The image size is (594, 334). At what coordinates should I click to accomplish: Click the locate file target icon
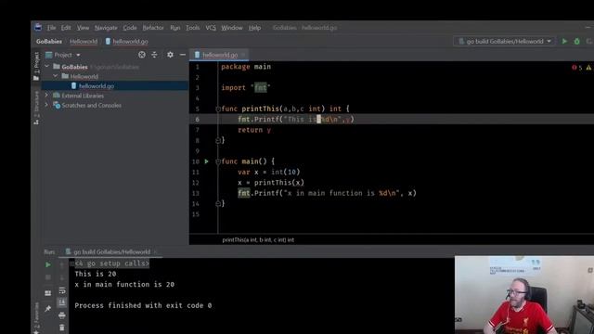click(x=142, y=55)
